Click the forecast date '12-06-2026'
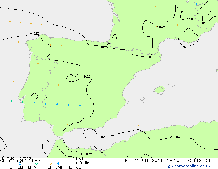This screenshot has width=218, height=169. click(148, 161)
